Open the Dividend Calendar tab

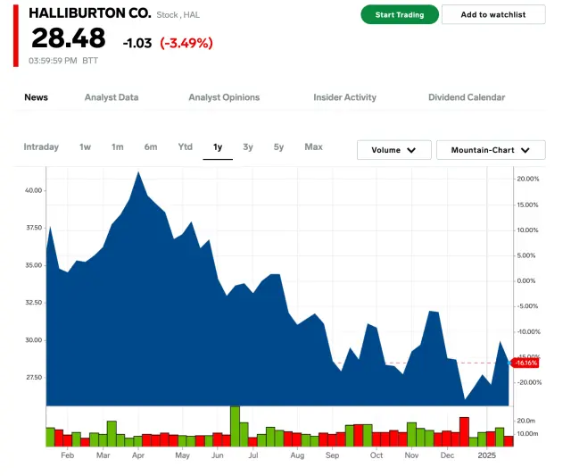(466, 97)
